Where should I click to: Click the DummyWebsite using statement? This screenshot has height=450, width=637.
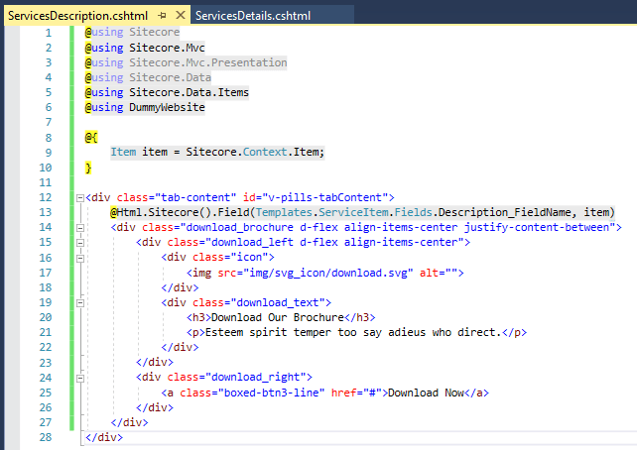coord(167,107)
